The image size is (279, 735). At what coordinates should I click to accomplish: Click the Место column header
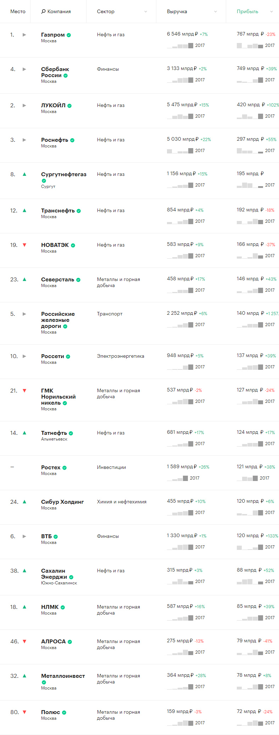(x=18, y=12)
